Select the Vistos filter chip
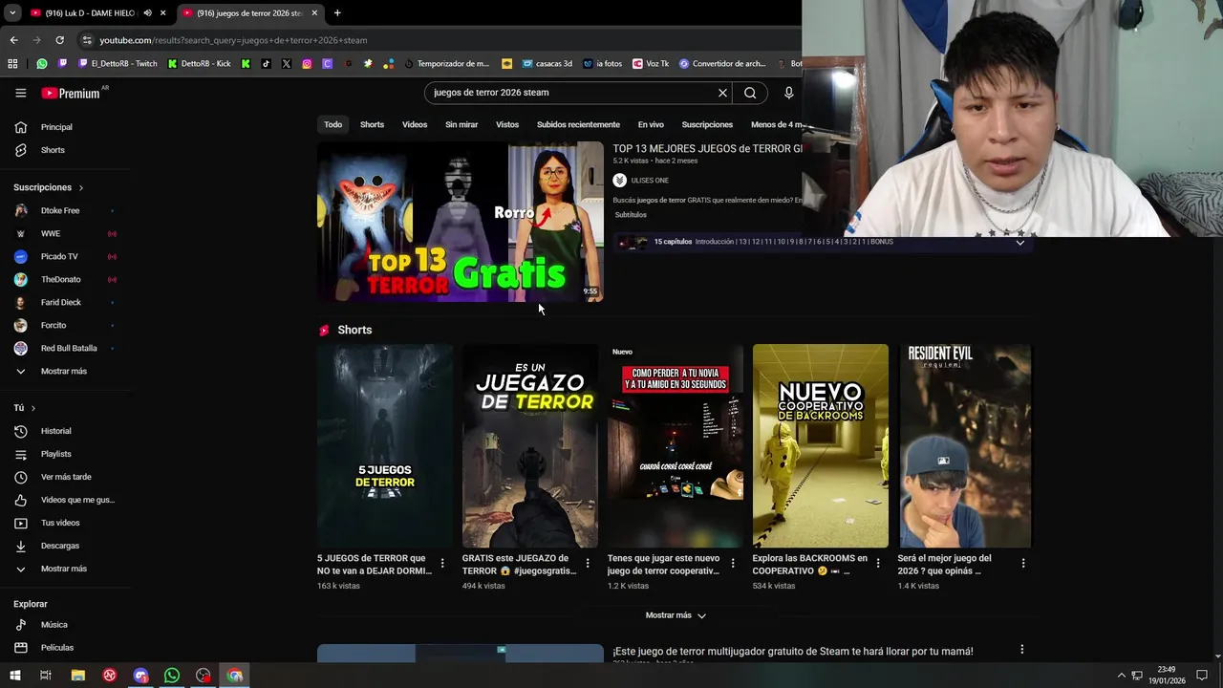Viewport: 1223px width, 688px height. [507, 125]
